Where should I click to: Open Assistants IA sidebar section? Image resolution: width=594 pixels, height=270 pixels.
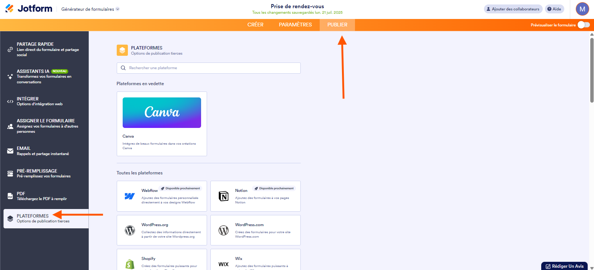[x=45, y=77]
